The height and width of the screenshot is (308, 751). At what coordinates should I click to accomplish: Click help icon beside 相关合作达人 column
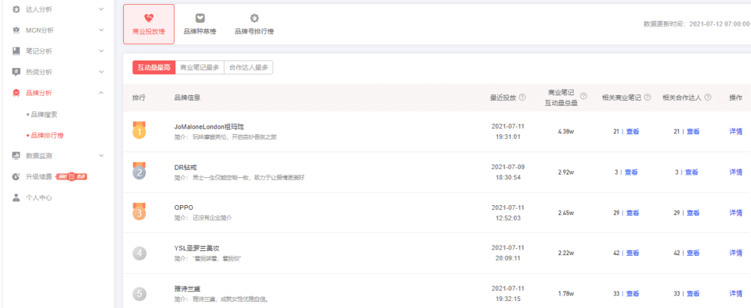coord(708,97)
